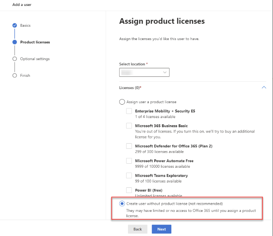Check Enterprise Mobility + Security E5 license
Viewport: 273px width, 236px height.
(129, 111)
